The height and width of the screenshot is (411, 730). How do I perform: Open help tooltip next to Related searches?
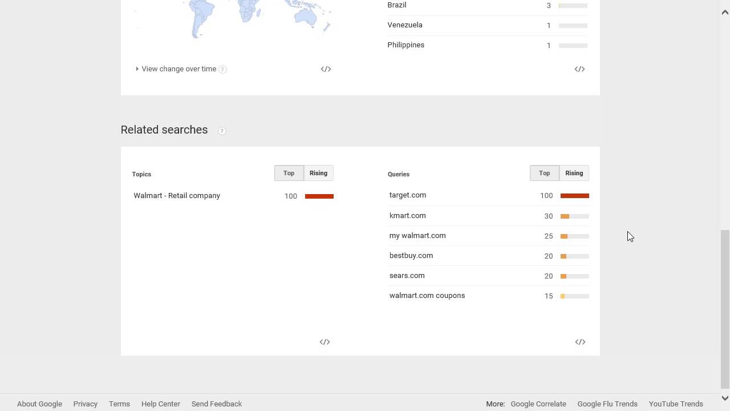tap(222, 131)
